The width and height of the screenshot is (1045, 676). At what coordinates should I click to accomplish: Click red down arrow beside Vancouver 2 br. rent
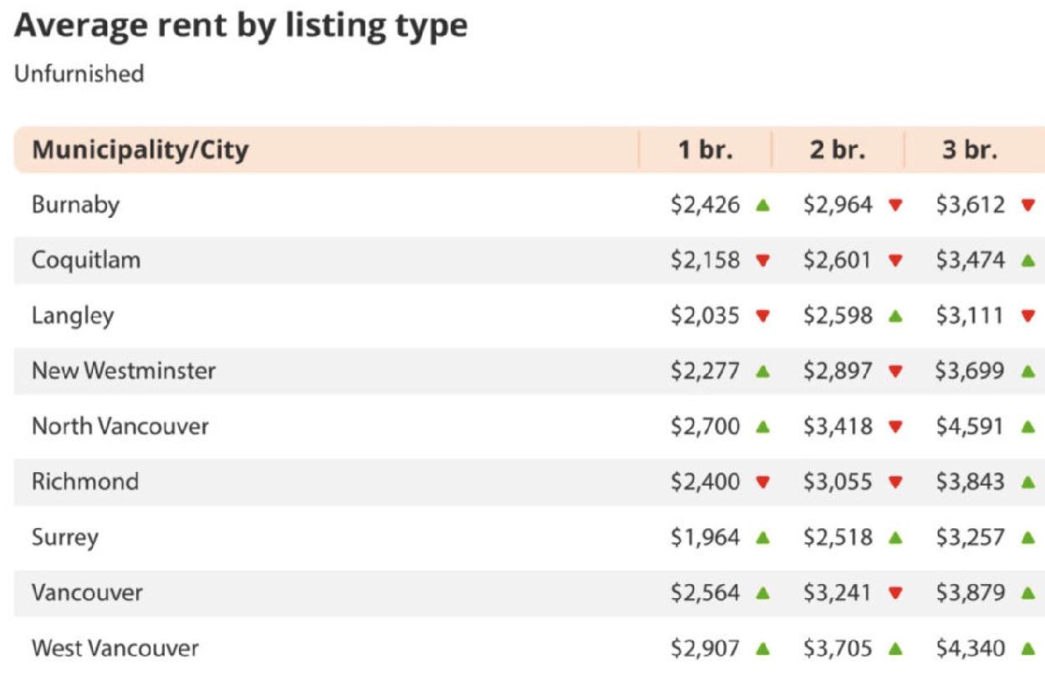pos(895,593)
